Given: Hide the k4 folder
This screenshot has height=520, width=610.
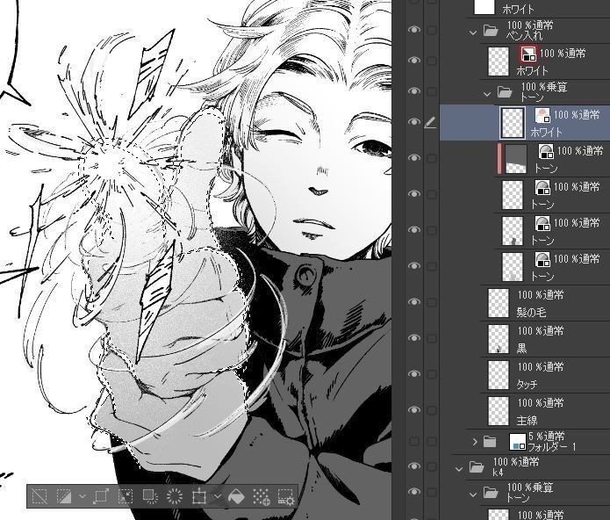Looking at the screenshot, I should tap(414, 466).
